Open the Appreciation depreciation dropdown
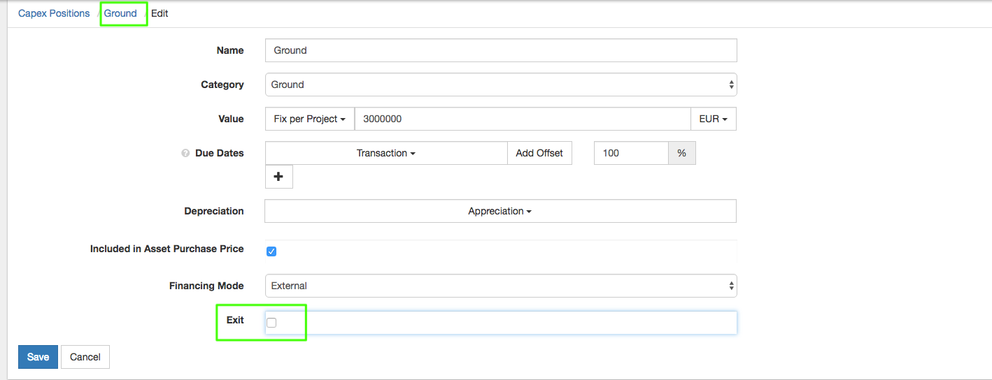The image size is (992, 380). click(499, 211)
